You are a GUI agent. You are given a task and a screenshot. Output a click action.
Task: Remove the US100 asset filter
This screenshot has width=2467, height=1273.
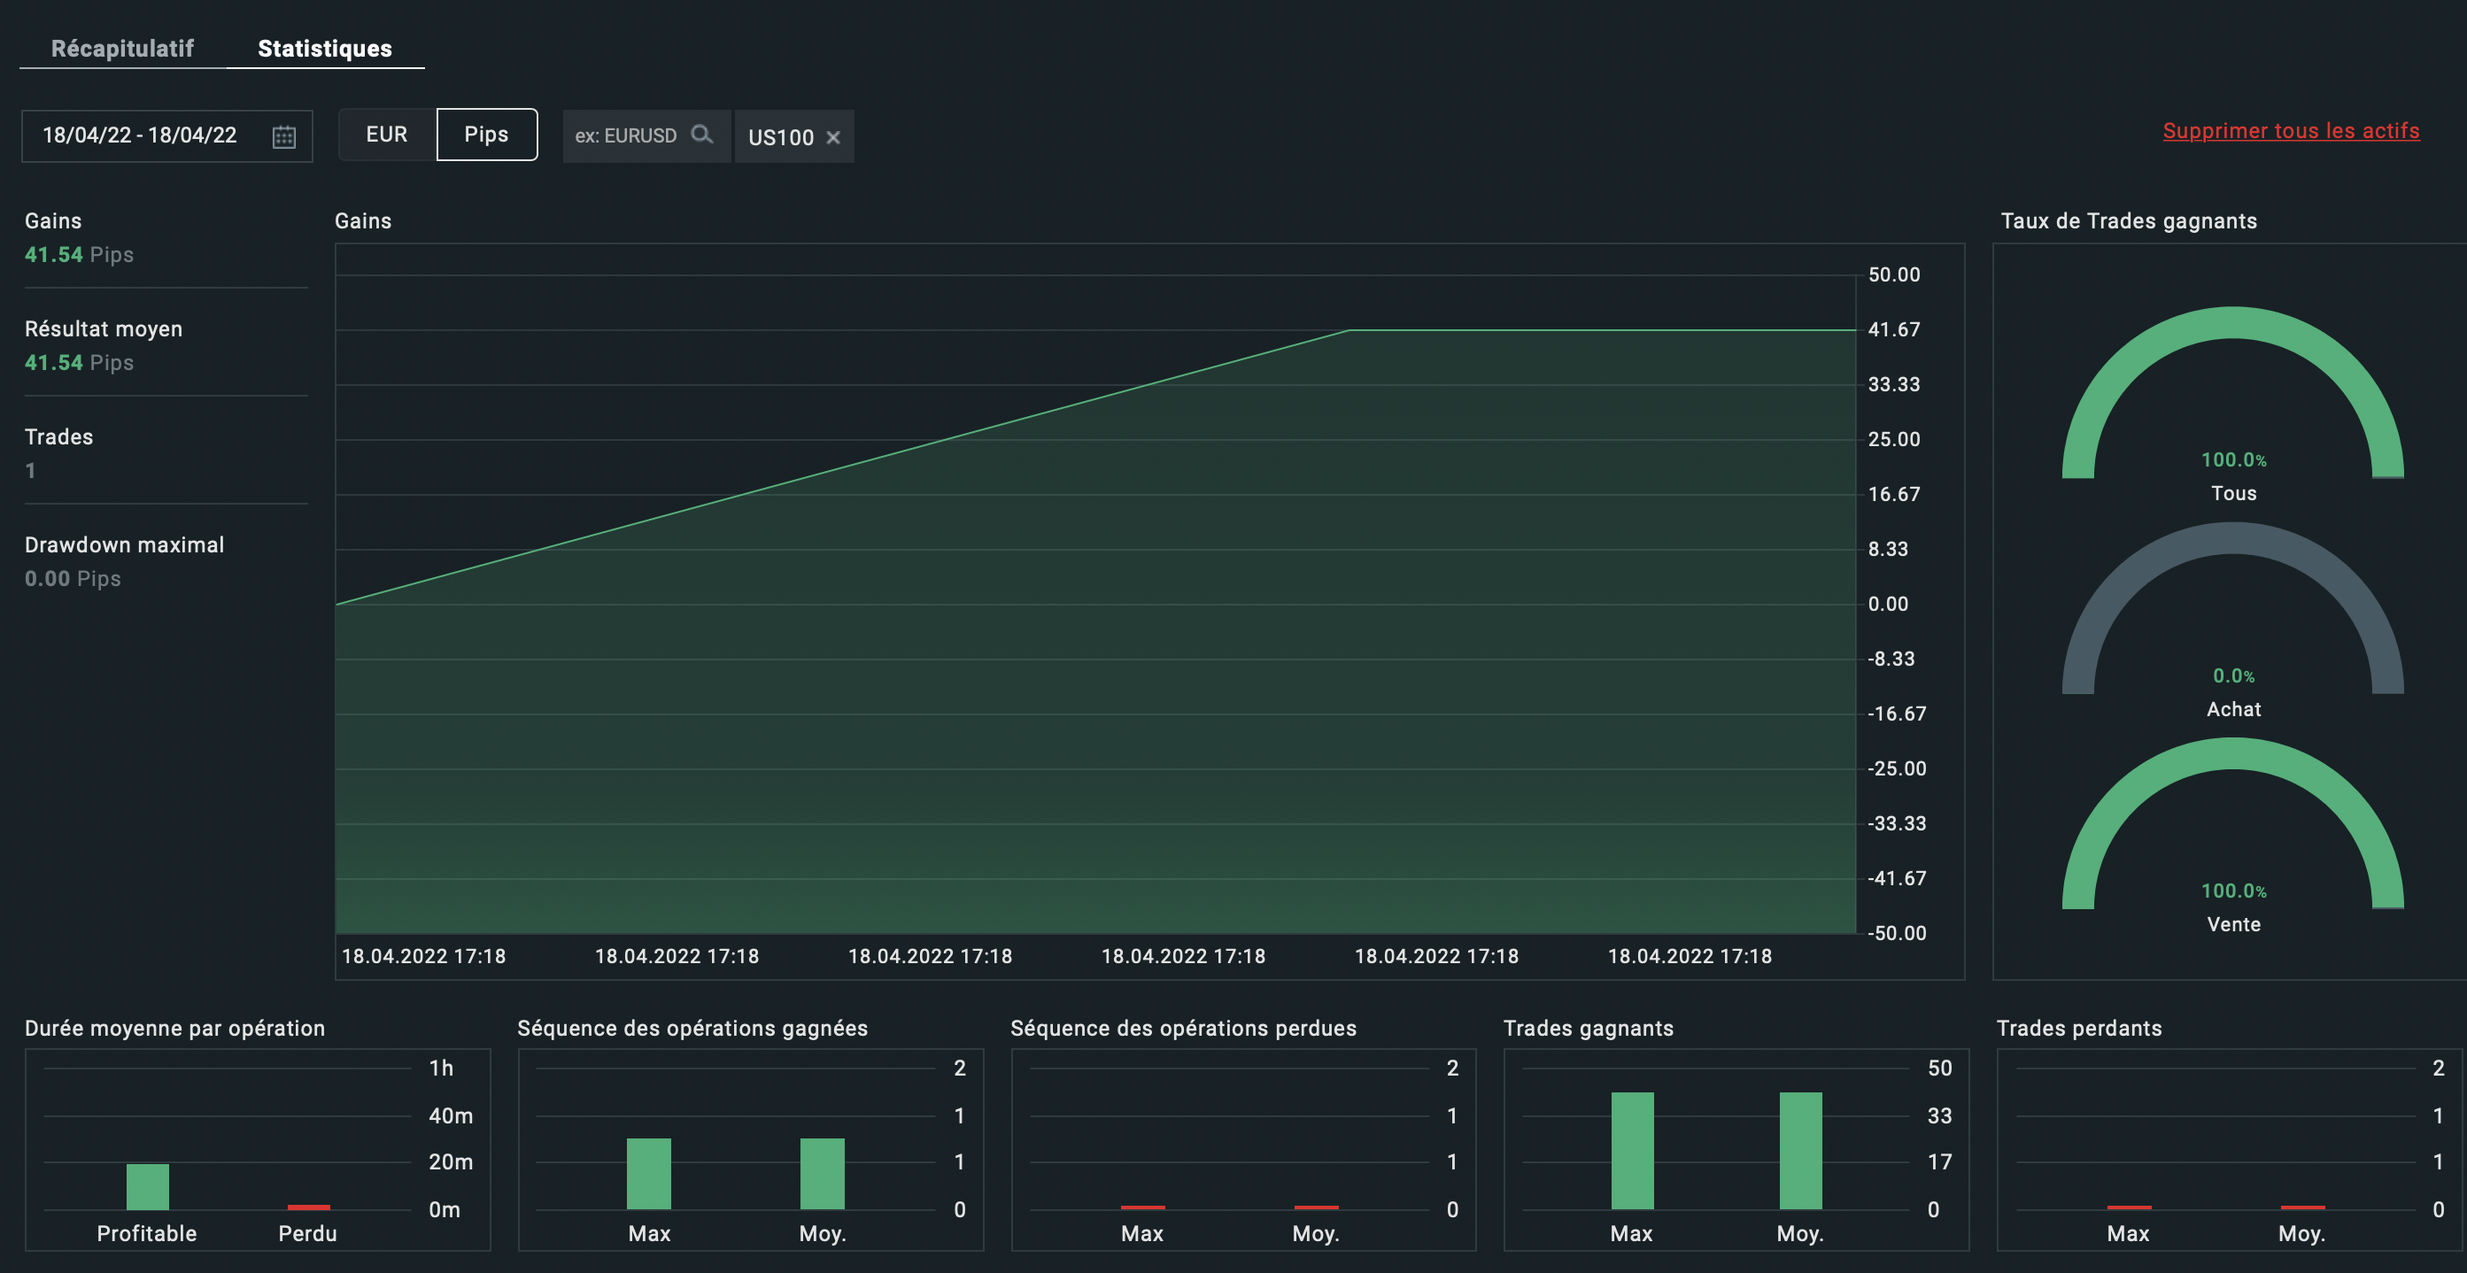click(x=833, y=138)
